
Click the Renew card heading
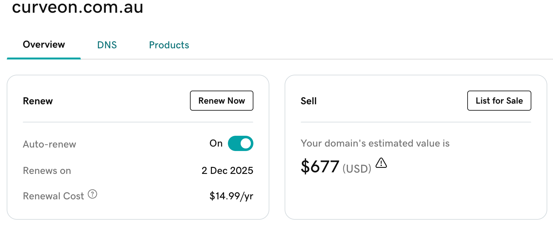click(38, 101)
